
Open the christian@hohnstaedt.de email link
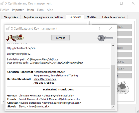50,72
